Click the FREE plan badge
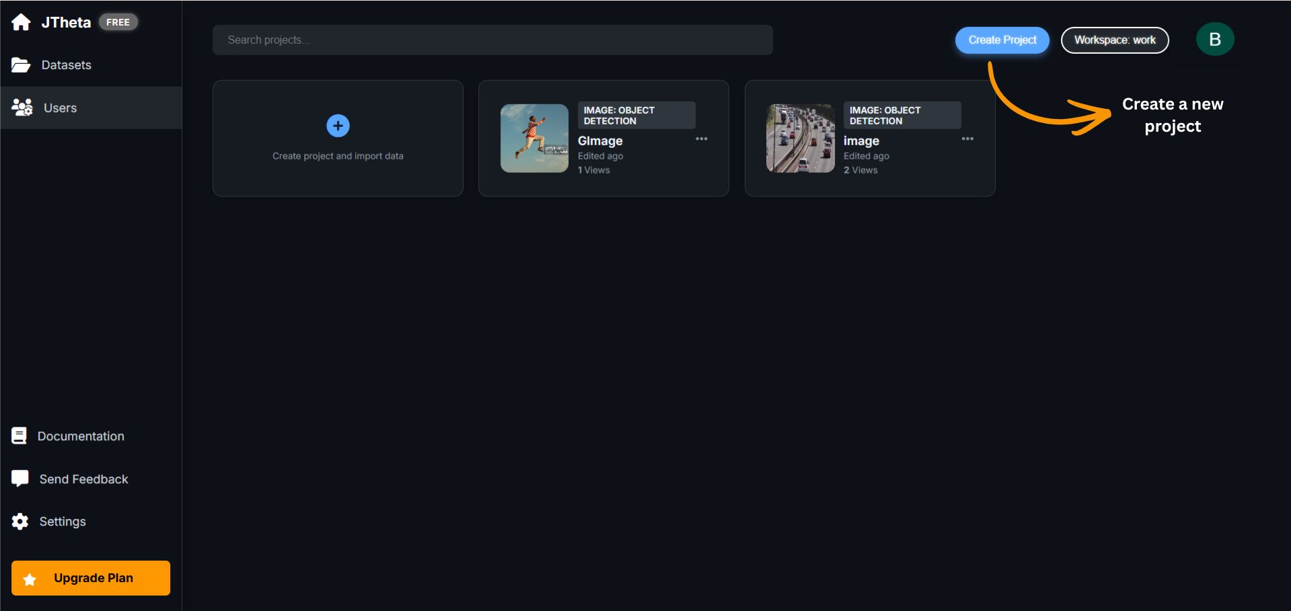 pyautogui.click(x=118, y=22)
